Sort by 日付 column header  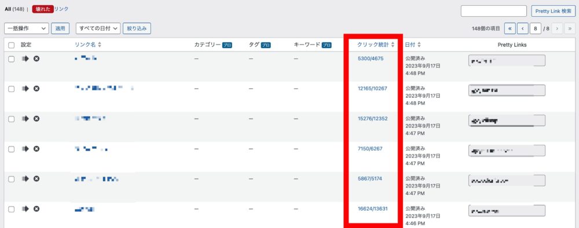click(x=413, y=45)
